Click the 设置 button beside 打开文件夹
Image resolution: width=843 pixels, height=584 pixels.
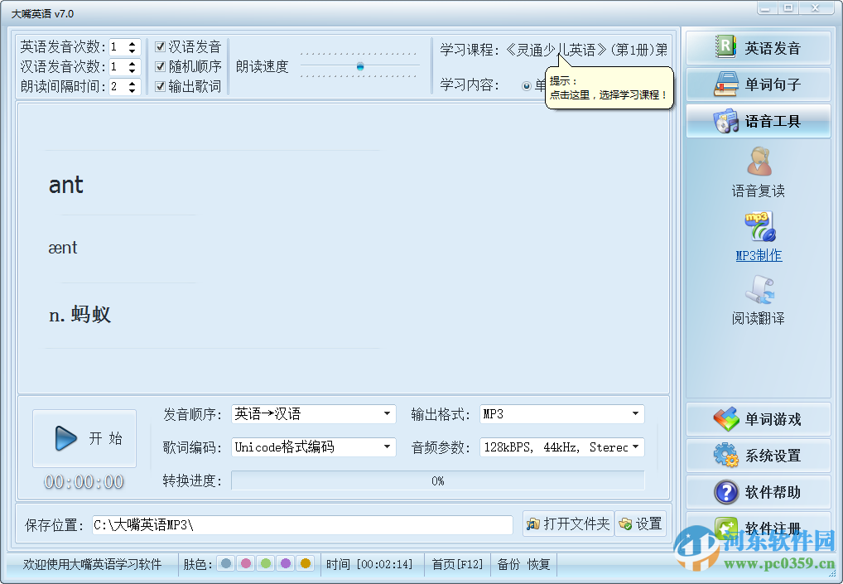point(641,524)
